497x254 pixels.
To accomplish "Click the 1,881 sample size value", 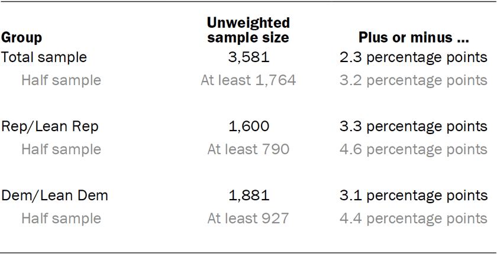I will 248,196.
